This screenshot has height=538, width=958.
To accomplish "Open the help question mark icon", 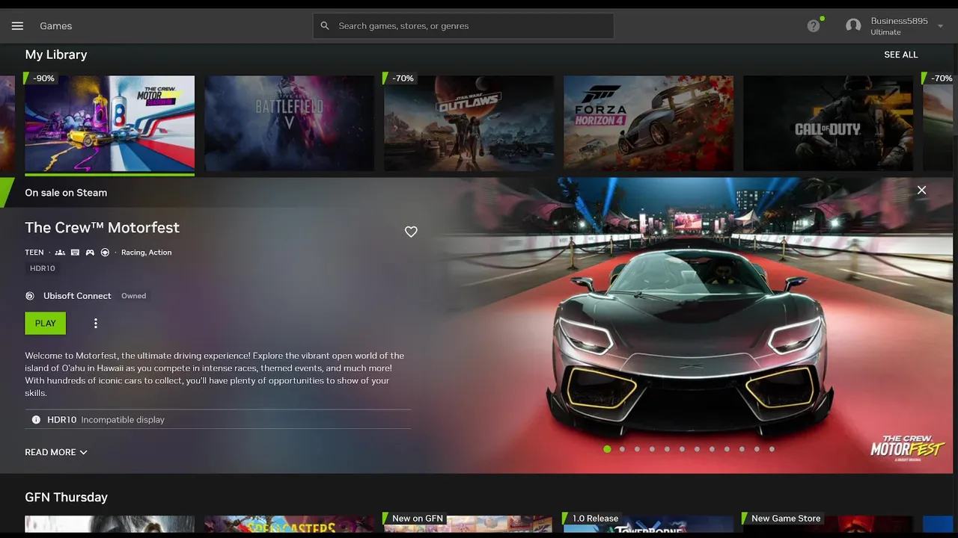I will tap(814, 26).
